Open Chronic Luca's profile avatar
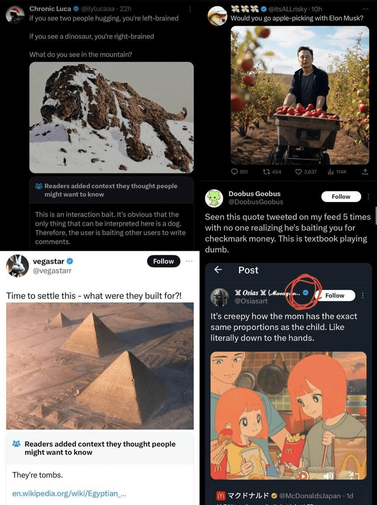 coord(15,15)
